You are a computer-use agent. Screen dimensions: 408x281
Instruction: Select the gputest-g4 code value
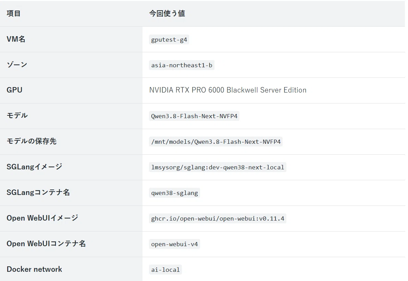point(169,40)
